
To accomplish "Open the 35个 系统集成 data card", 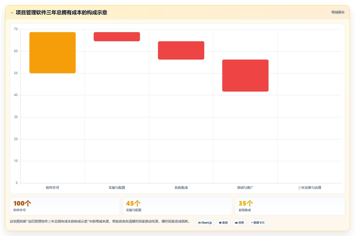I will 290,206.
